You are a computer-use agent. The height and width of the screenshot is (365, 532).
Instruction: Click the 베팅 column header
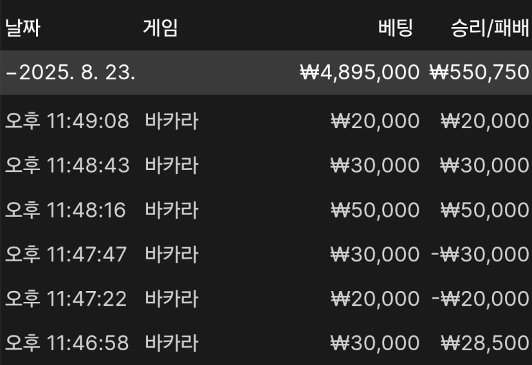[x=396, y=28]
